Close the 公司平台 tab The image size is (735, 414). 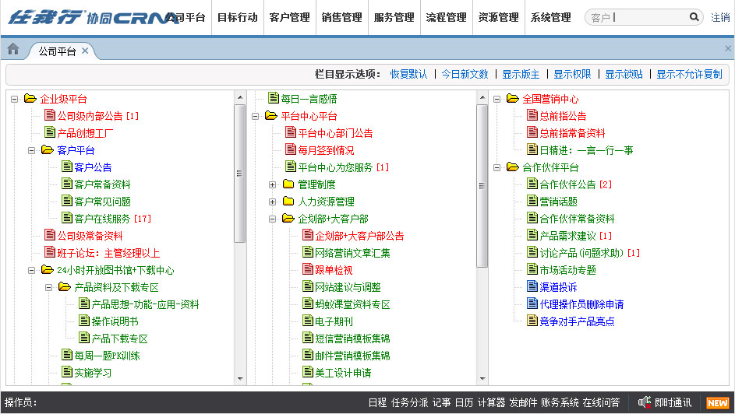coord(86,51)
